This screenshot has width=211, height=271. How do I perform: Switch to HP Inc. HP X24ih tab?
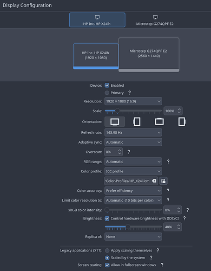[x=97, y=20]
